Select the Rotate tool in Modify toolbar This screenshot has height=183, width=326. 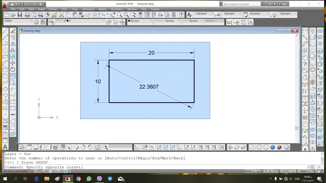13,69
